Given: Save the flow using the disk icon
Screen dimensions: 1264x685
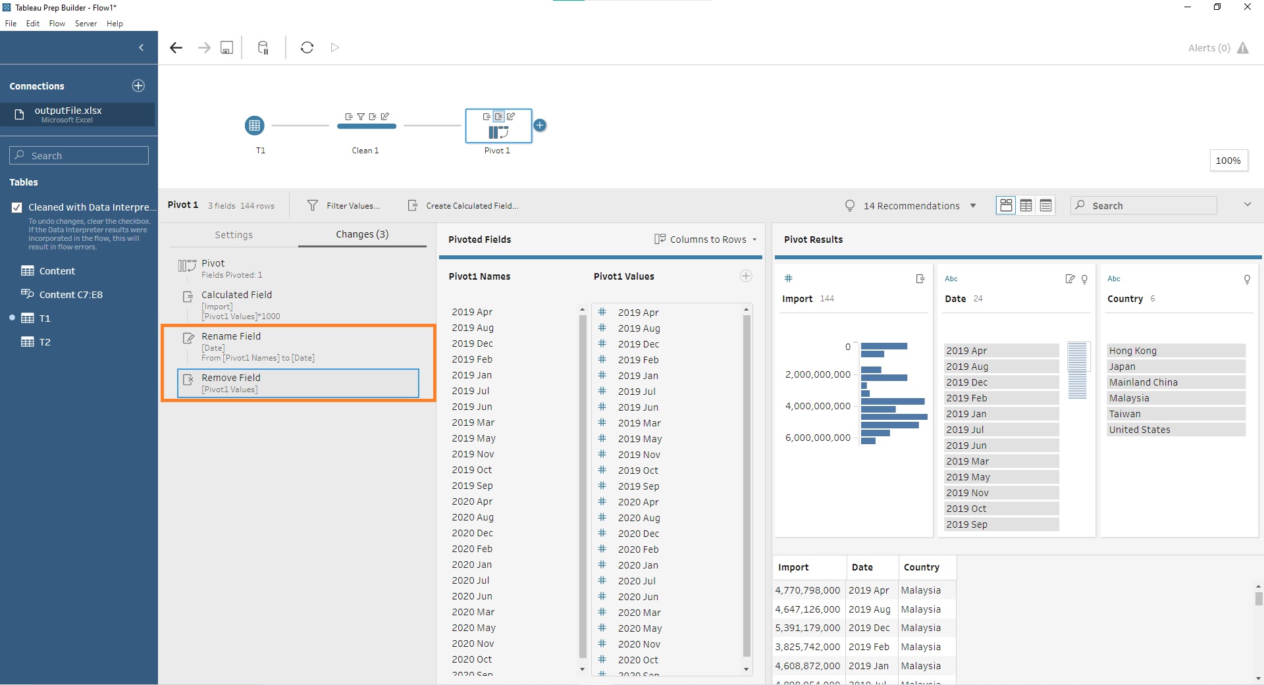Looking at the screenshot, I should [x=226, y=47].
